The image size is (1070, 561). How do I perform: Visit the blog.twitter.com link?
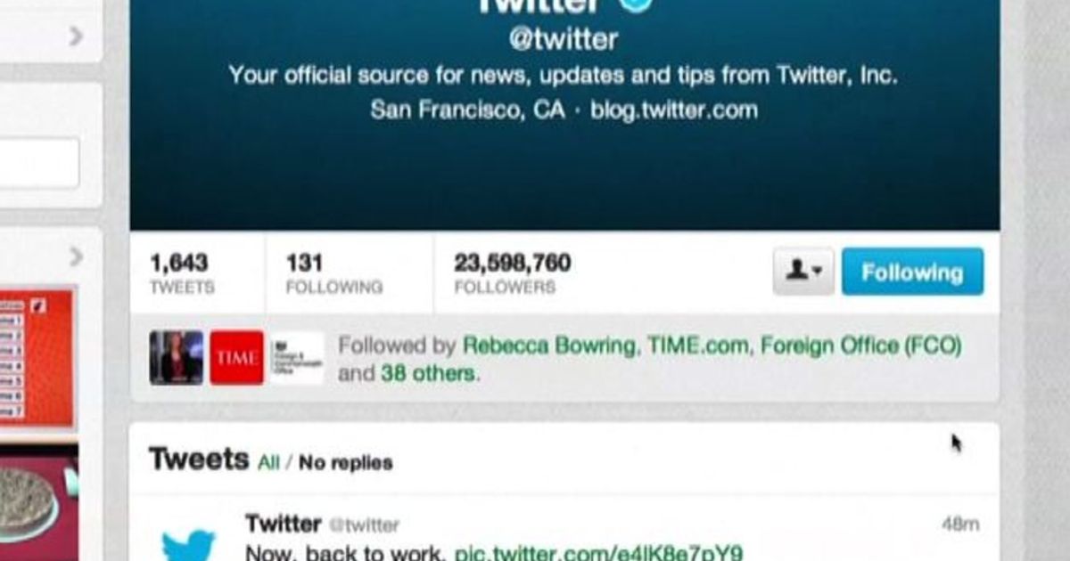coord(673,110)
